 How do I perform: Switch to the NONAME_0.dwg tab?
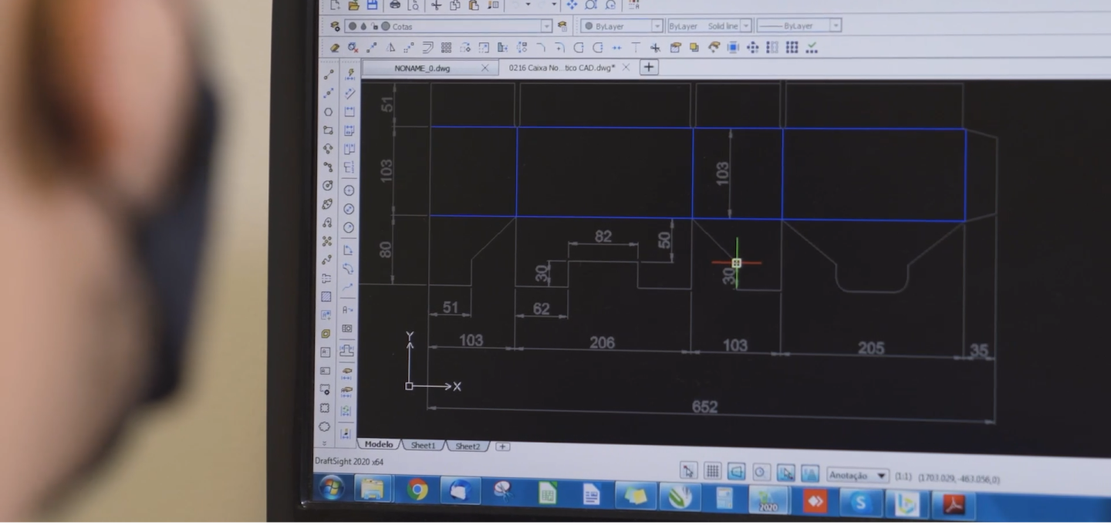click(x=422, y=68)
